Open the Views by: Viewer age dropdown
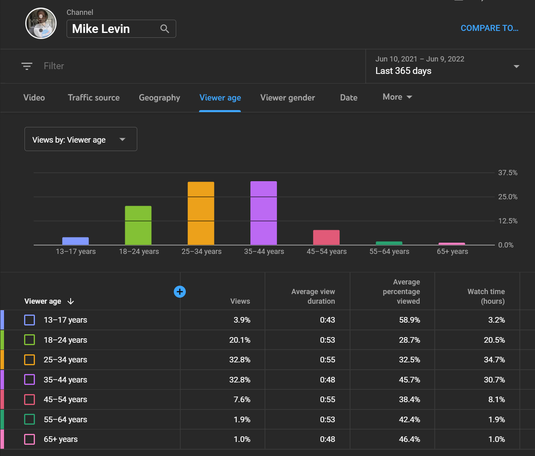535x456 pixels. click(x=81, y=139)
